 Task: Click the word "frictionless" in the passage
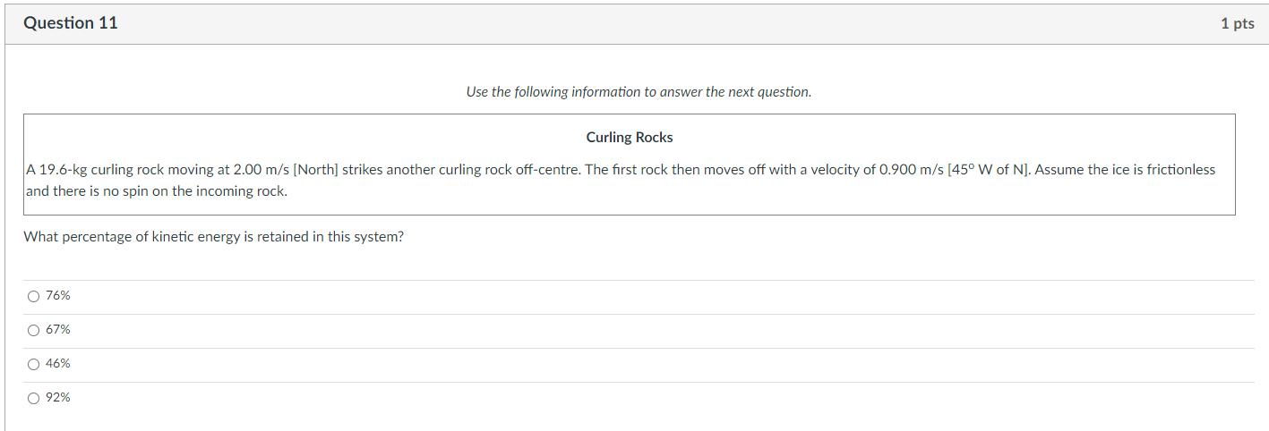[x=1179, y=170]
